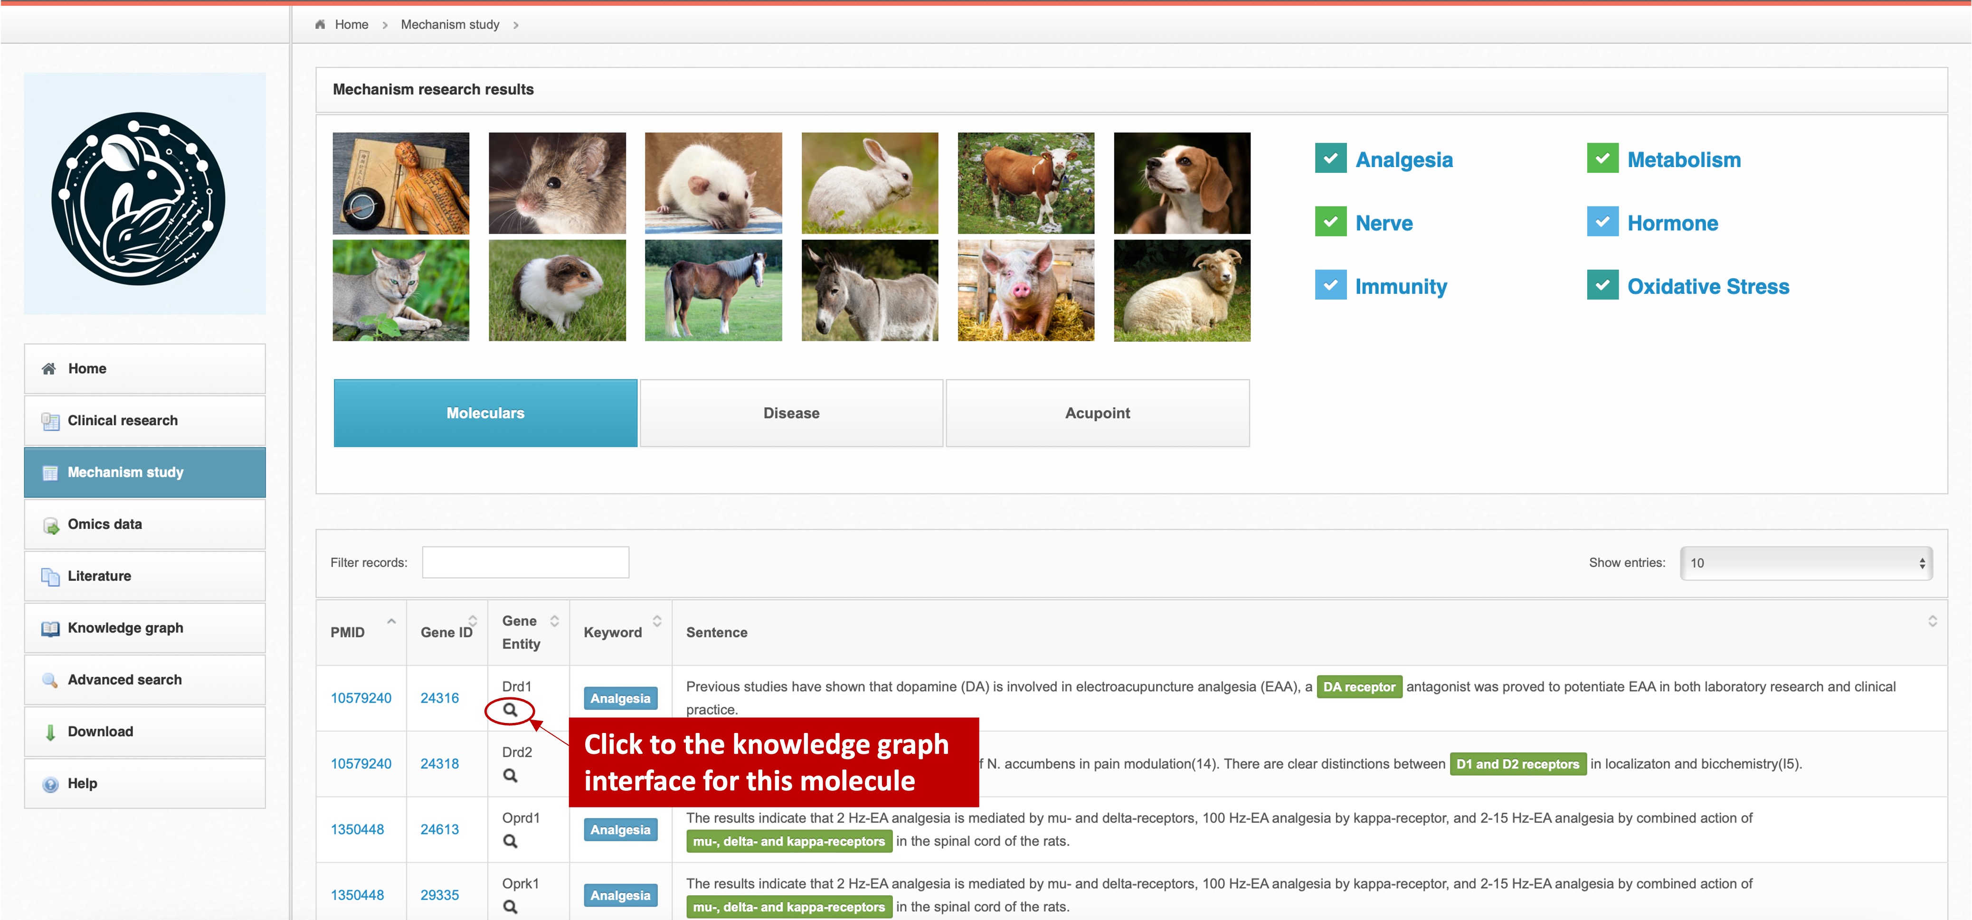Click the Help icon in sidebar

(50, 784)
